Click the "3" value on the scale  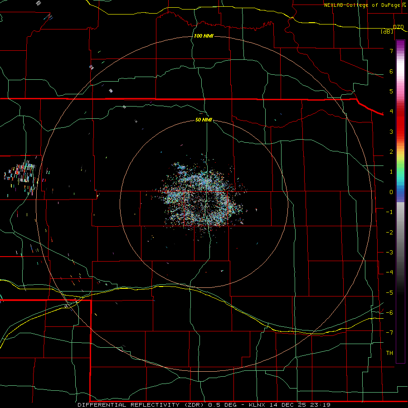(x=391, y=131)
